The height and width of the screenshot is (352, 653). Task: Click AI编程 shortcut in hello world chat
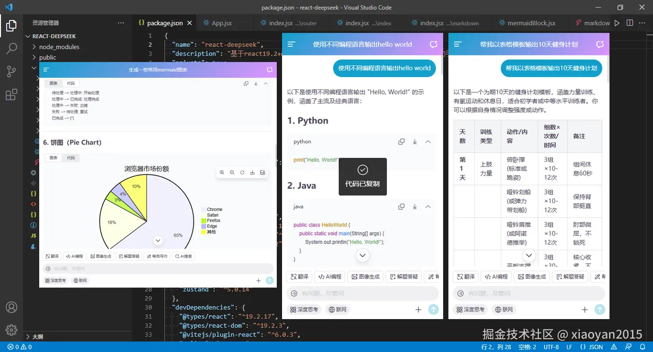[329, 277]
